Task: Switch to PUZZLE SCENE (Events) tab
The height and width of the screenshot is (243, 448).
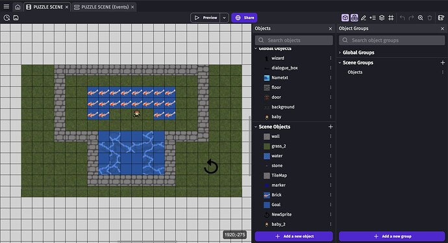Action: pos(104,7)
